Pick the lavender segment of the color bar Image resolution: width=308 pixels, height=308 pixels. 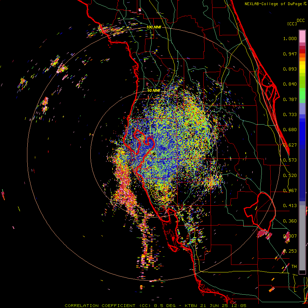[302, 109]
